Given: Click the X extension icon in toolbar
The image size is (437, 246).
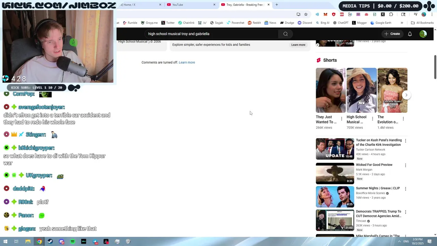Looking at the screenshot, I should (x=383, y=14).
